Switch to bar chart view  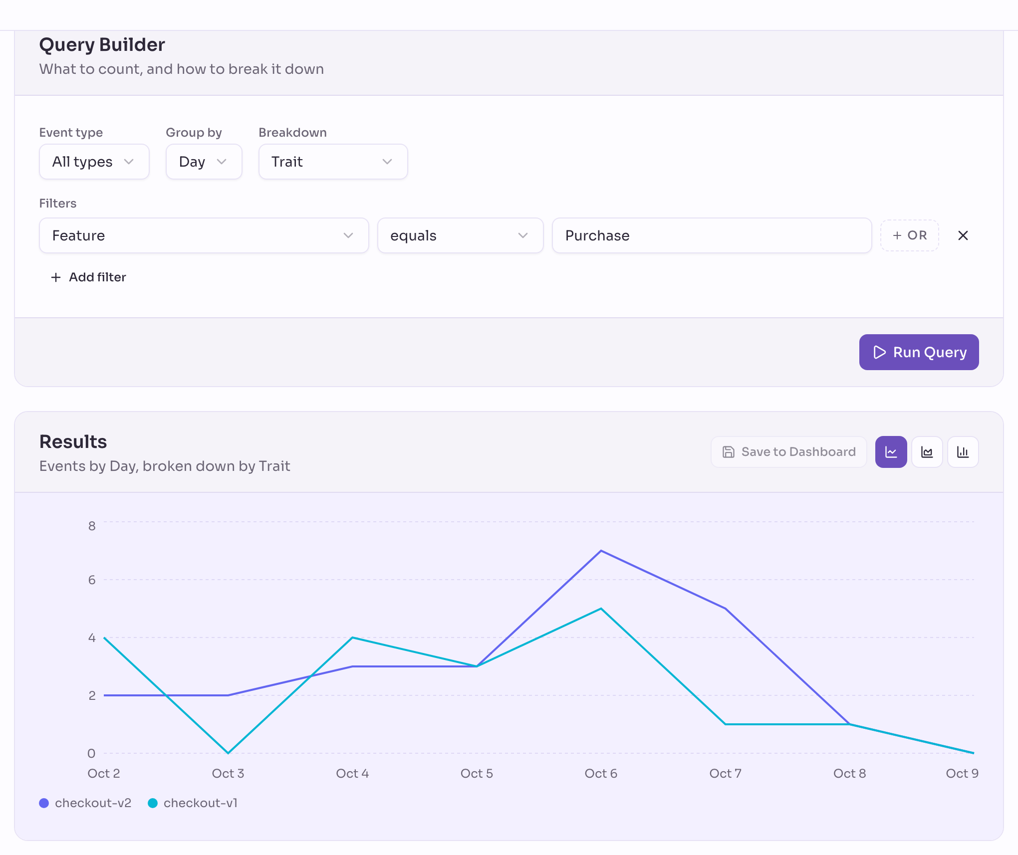[963, 452]
